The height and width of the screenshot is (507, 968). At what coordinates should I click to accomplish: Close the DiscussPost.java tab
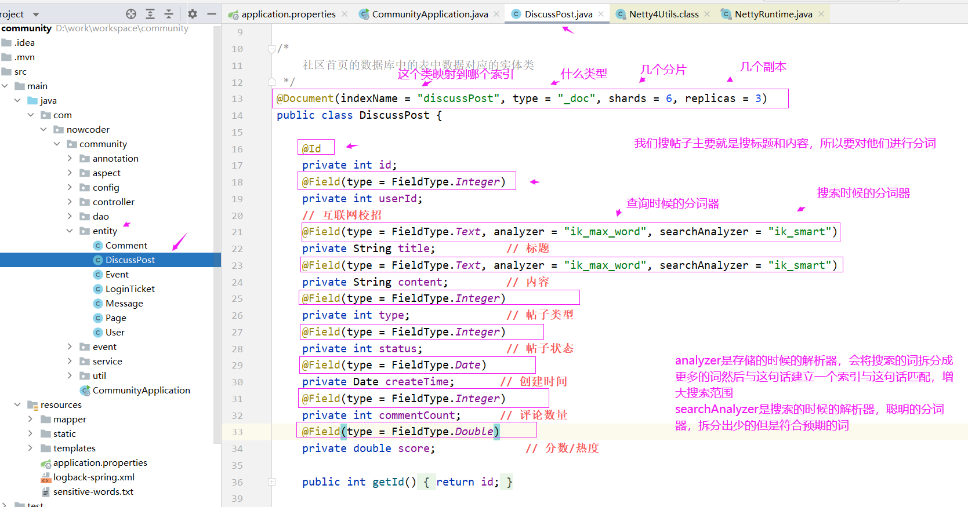pyautogui.click(x=601, y=14)
